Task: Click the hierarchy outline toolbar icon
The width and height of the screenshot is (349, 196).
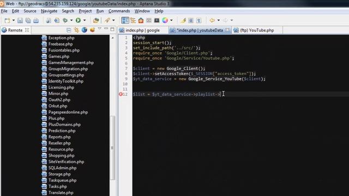Action: [133, 21]
